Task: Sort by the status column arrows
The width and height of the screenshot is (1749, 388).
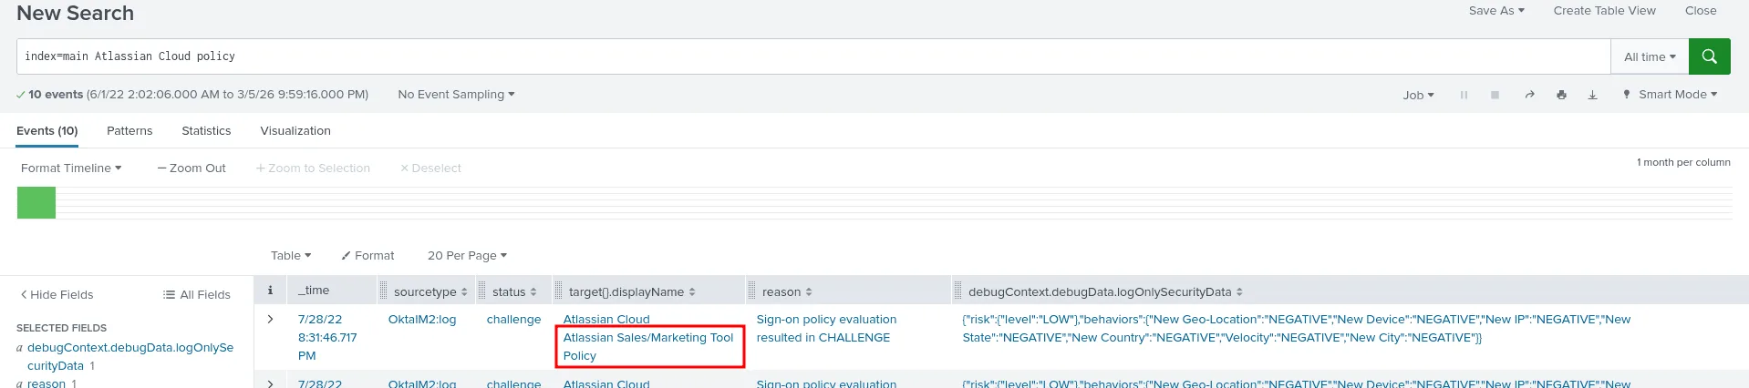Action: (x=533, y=292)
